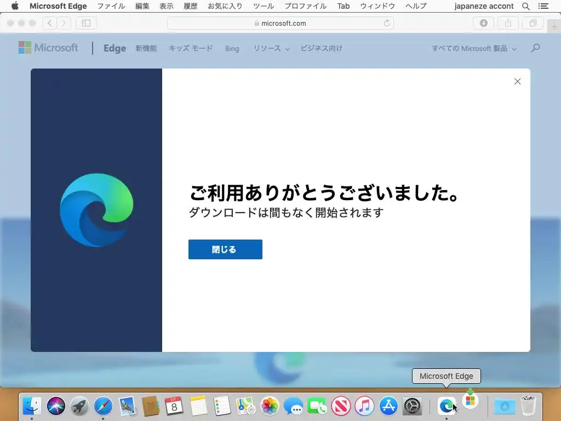Screen dimensions: 561x421
Task: Open App Store icon in dock
Action: coord(388,406)
